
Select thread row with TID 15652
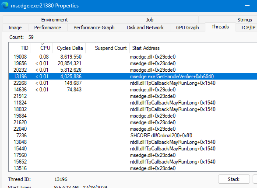pos(133,161)
